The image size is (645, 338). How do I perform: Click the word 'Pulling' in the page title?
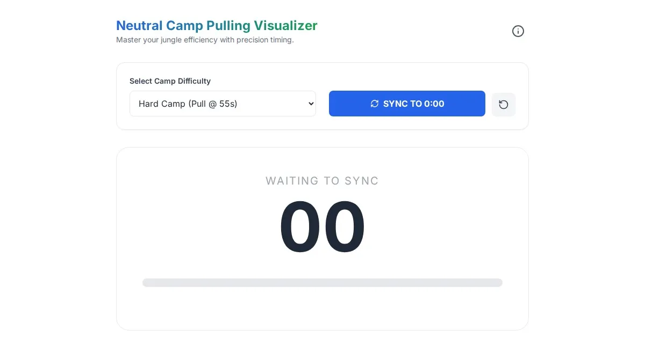click(x=228, y=25)
